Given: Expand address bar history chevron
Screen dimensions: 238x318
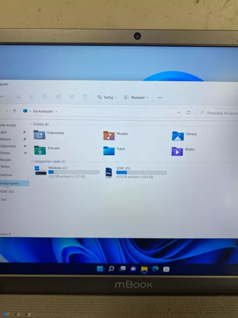Looking at the screenshot, I should click(178, 112).
